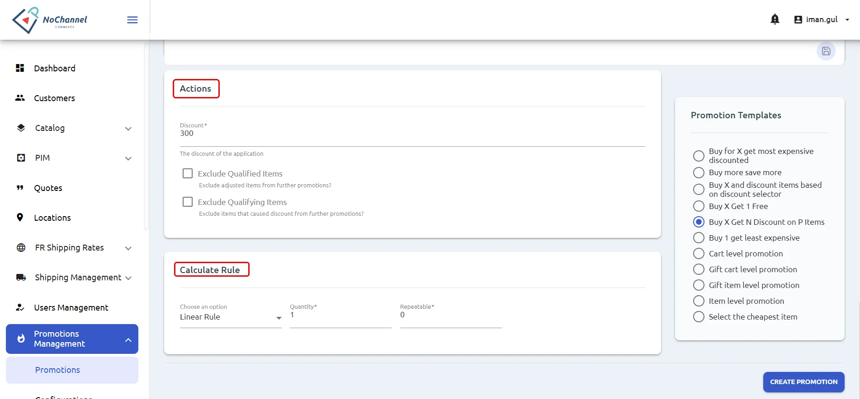The width and height of the screenshot is (860, 399).
Task: Click the Locations pin icon
Action: (x=20, y=218)
